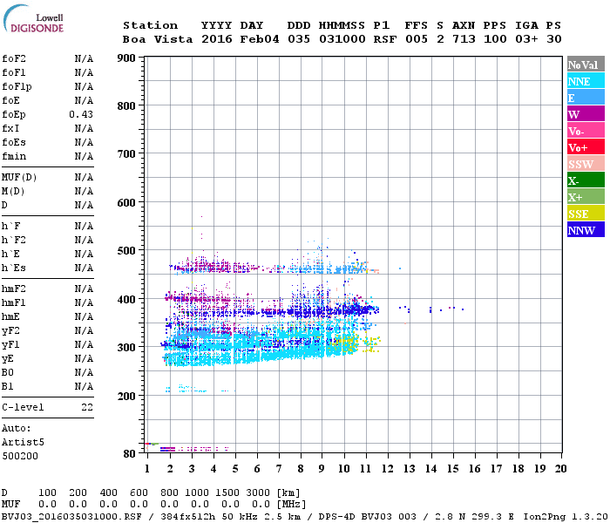Select the NNW dark blue legend swatch

[x=586, y=230]
